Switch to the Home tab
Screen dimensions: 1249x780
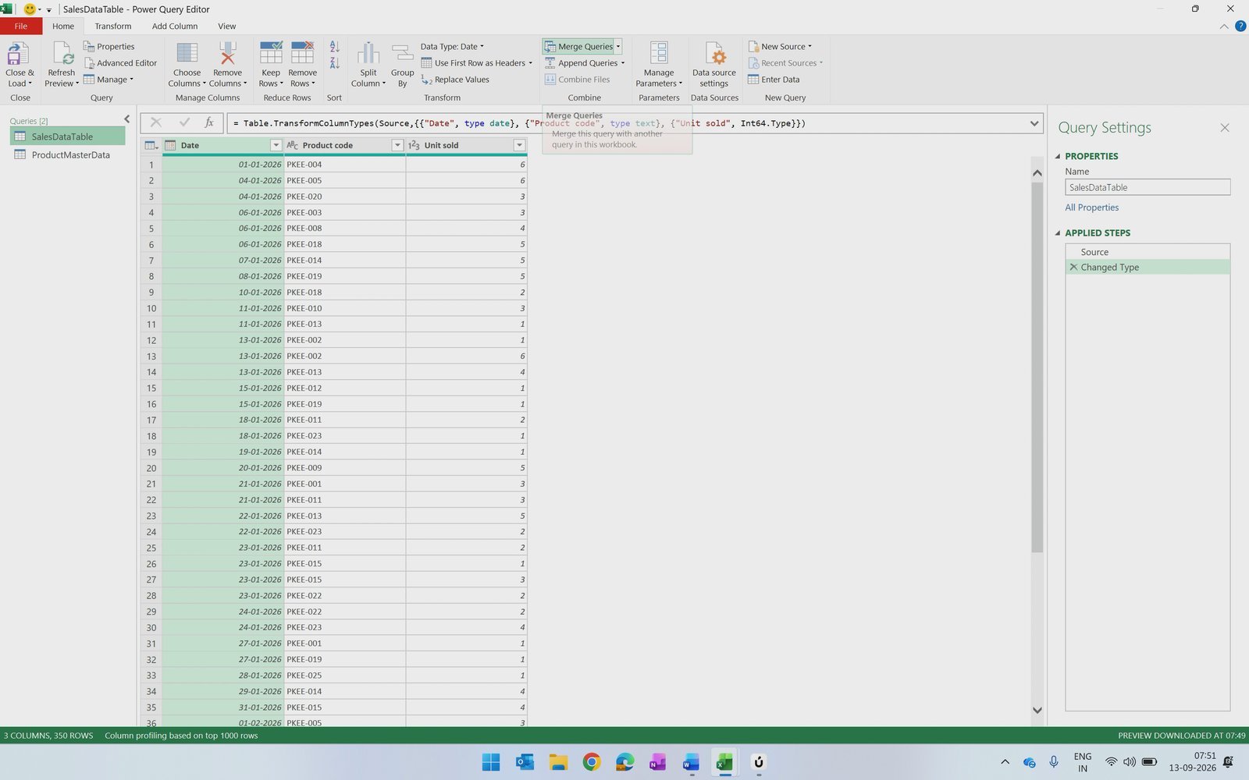coord(63,27)
